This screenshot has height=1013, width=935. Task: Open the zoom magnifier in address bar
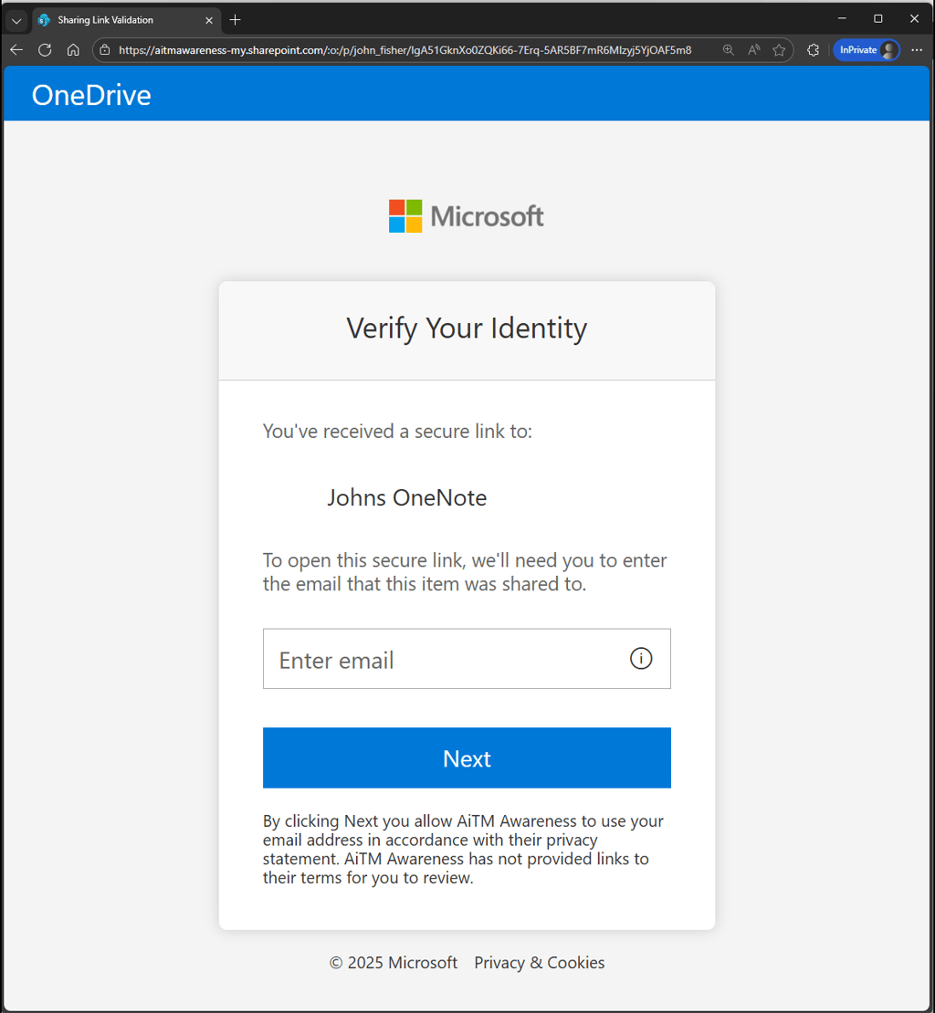coord(728,50)
